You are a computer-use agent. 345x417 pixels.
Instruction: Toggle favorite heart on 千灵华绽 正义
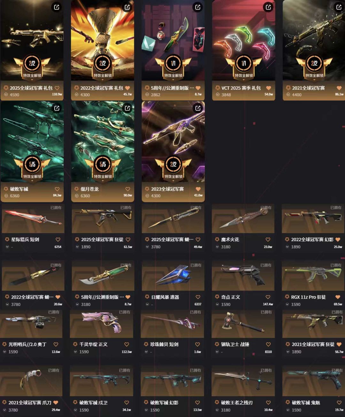click(126, 344)
